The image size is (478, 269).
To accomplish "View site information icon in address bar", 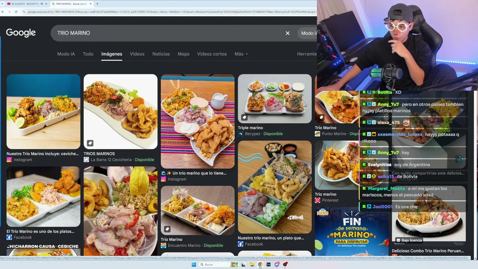I will (x=24, y=12).
